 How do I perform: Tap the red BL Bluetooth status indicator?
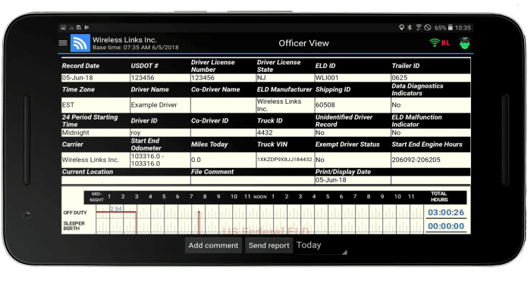445,43
